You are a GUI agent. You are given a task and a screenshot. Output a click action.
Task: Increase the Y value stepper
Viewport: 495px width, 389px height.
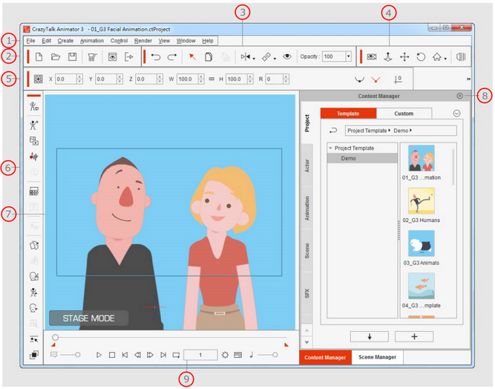pyautogui.click(x=119, y=76)
